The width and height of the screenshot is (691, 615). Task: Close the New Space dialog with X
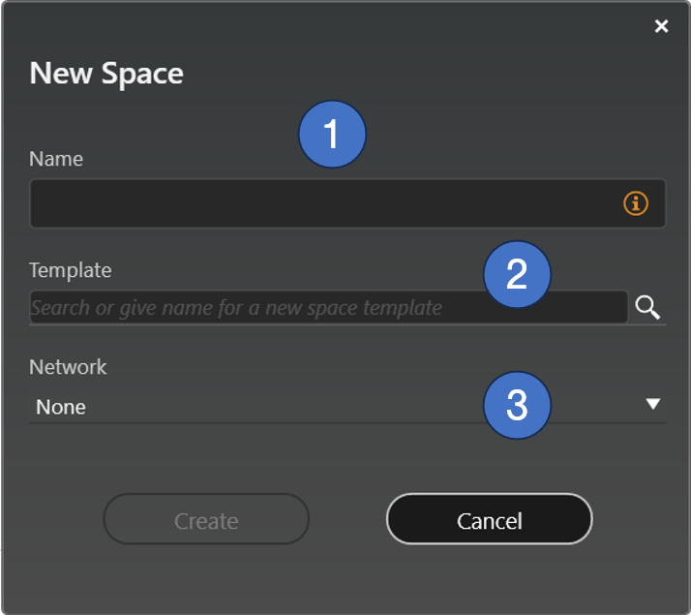click(661, 27)
